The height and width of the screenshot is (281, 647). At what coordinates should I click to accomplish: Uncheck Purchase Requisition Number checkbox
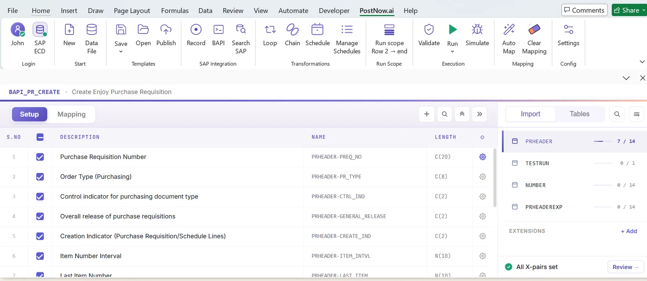[40, 157]
